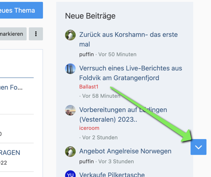Visit the iceroom user profile link
This screenshot has width=211, height=177.
pyautogui.click(x=89, y=128)
